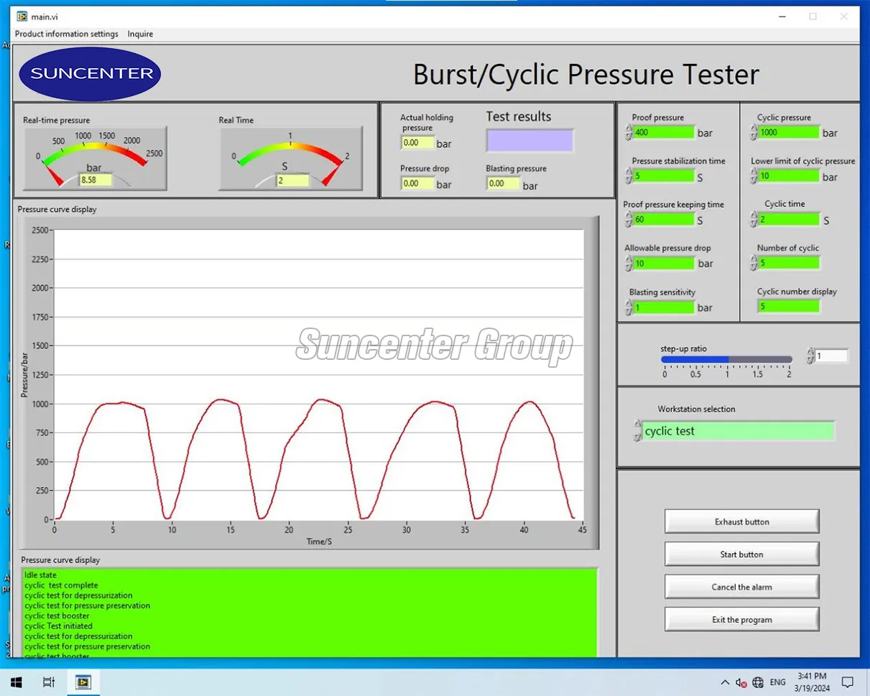Click inside the step-up ratio value field
This screenshot has width=870, height=696.
tap(831, 356)
